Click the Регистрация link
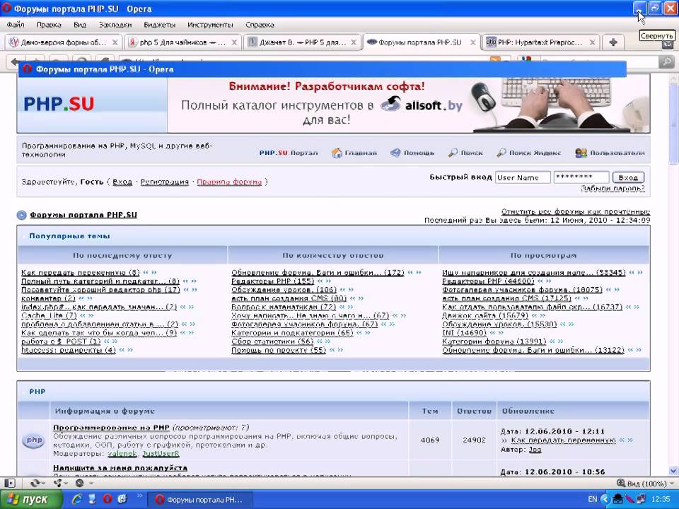 click(x=165, y=182)
